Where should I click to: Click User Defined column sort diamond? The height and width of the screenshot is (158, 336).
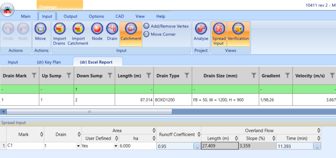point(116,138)
